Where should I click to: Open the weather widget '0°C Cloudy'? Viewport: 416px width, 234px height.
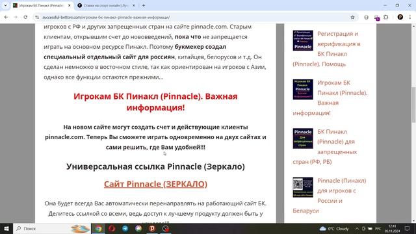point(334,228)
